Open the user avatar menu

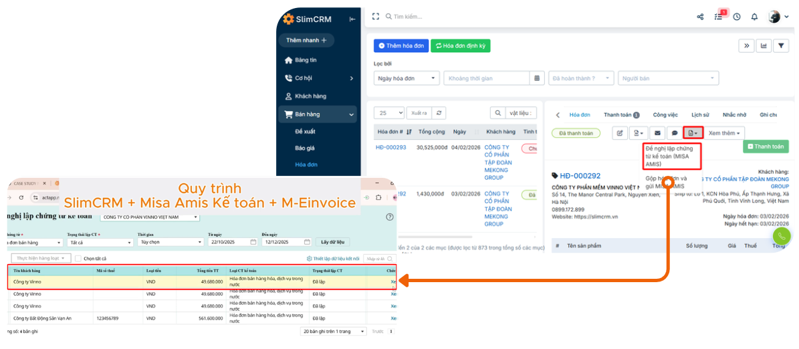(x=779, y=17)
